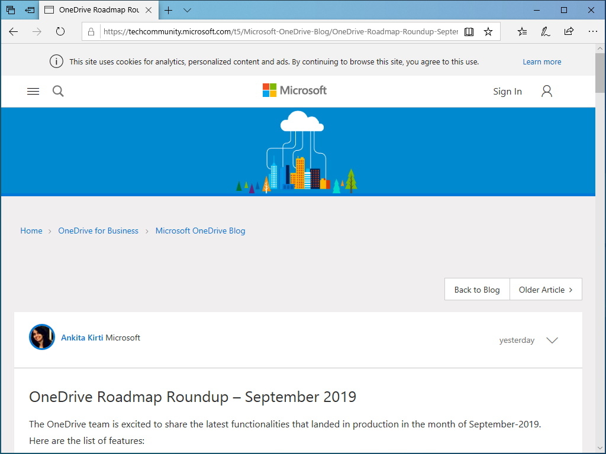Add this page to favorites
Image resolution: width=606 pixels, height=454 pixels.
(x=488, y=32)
